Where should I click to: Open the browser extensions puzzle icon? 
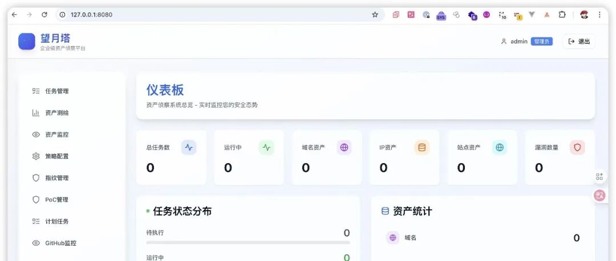562,15
